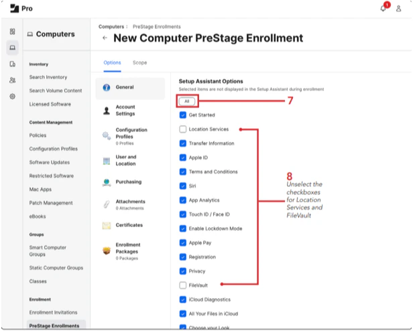Click the Configuration Profiles gear icon
Image resolution: width=417 pixels, height=331 pixels.
coord(107,136)
